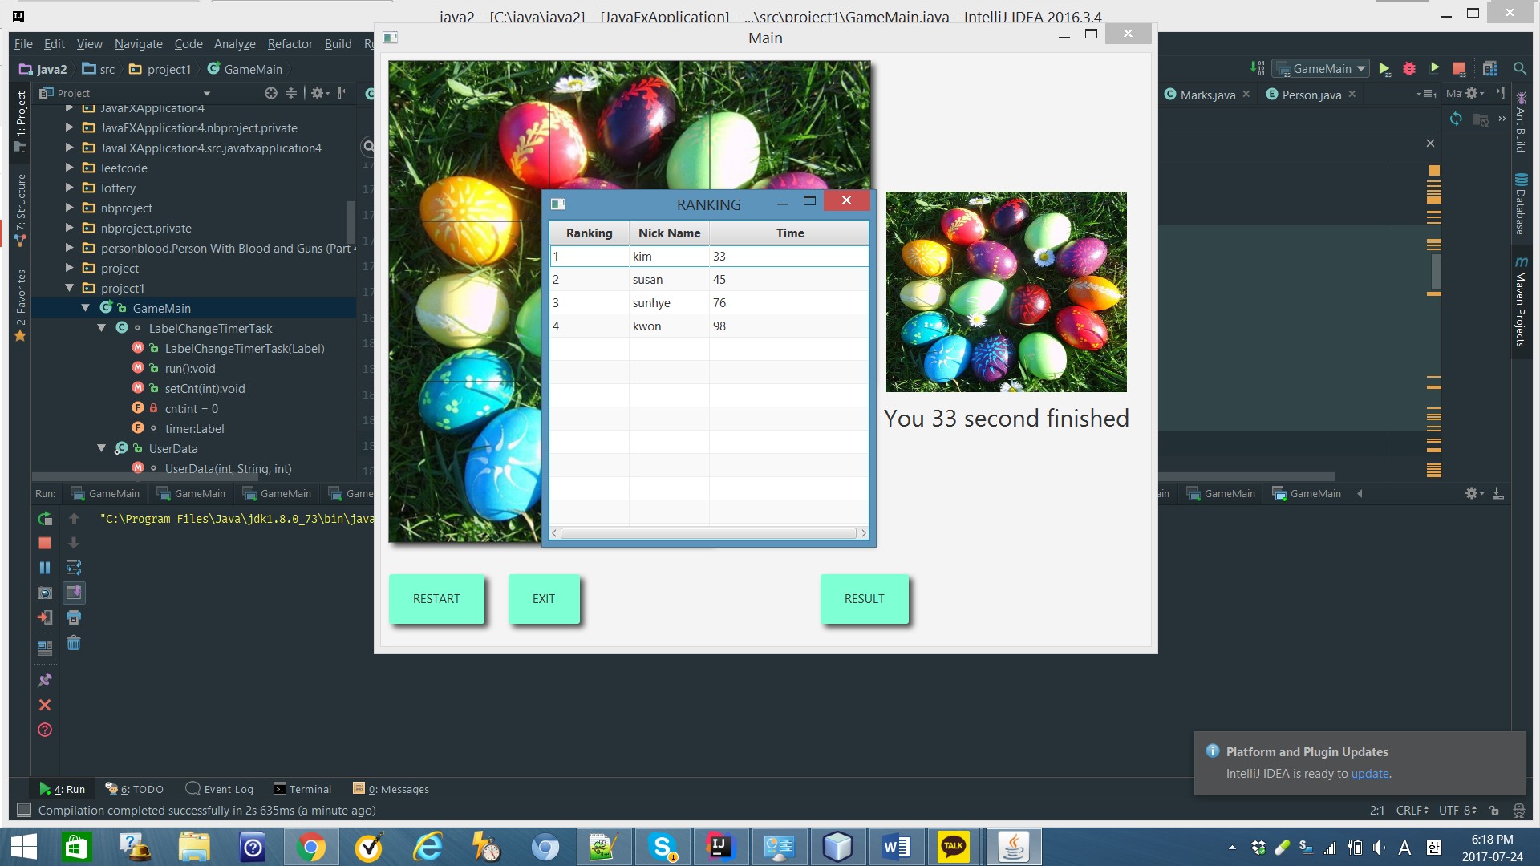This screenshot has height=866, width=1540.
Task: Clear console with trash icon
Action: (x=74, y=643)
